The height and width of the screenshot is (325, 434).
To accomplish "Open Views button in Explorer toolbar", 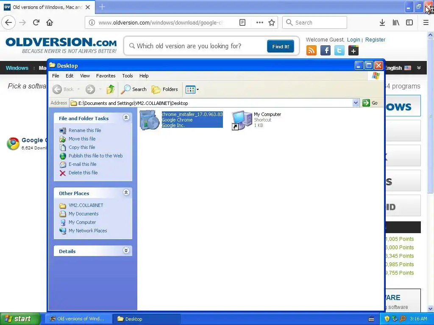I will click(x=192, y=90).
